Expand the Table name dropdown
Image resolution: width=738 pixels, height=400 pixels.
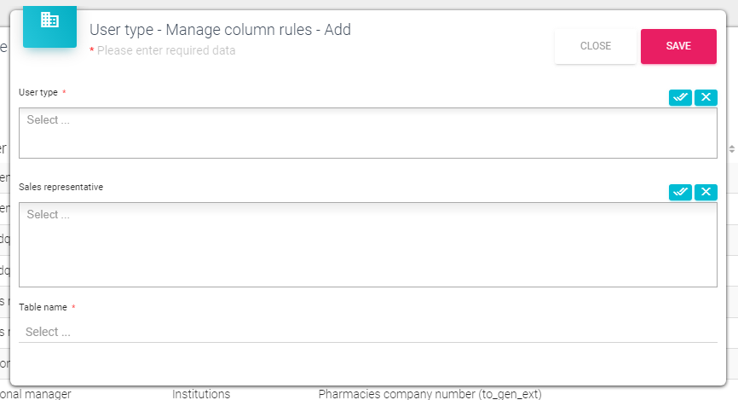click(x=367, y=332)
